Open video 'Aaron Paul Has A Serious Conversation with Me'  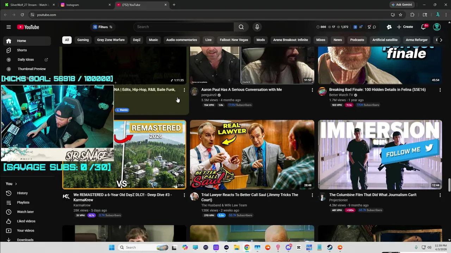point(241,90)
